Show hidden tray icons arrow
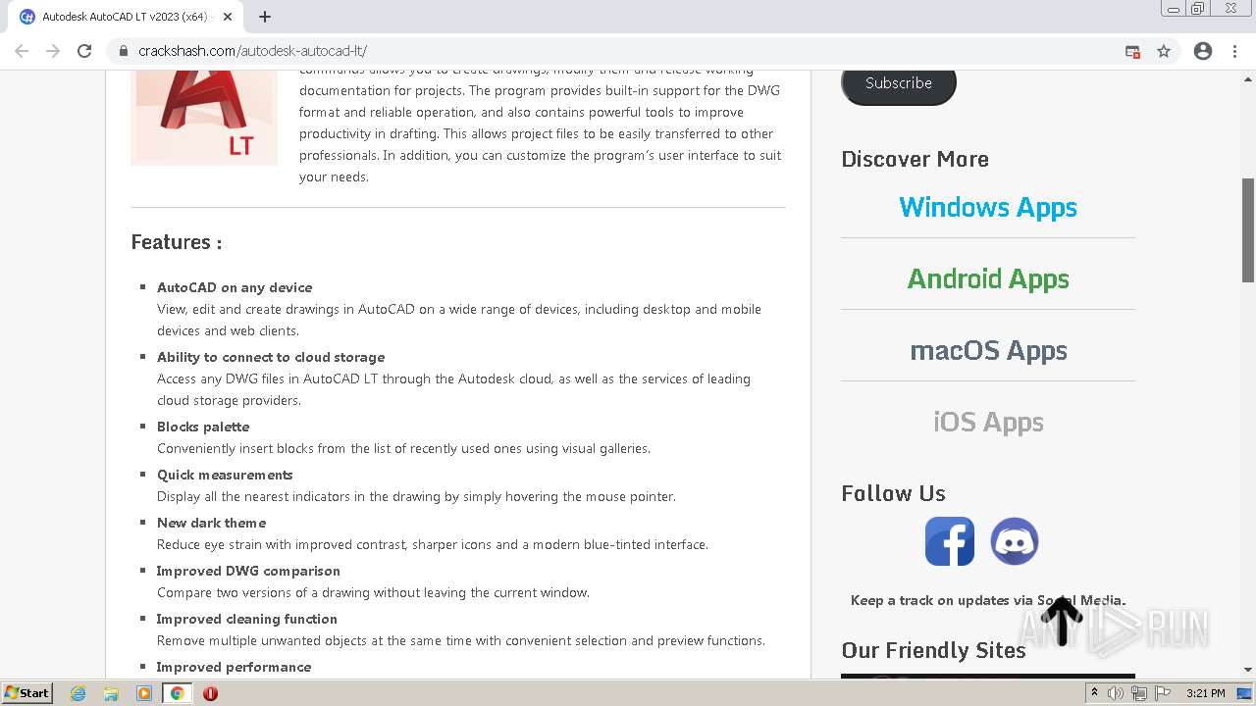Screen dimensions: 1256x706 coord(1094,693)
